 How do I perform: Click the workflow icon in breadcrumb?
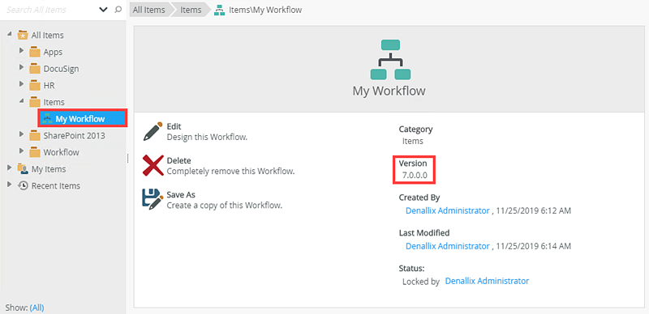point(219,10)
